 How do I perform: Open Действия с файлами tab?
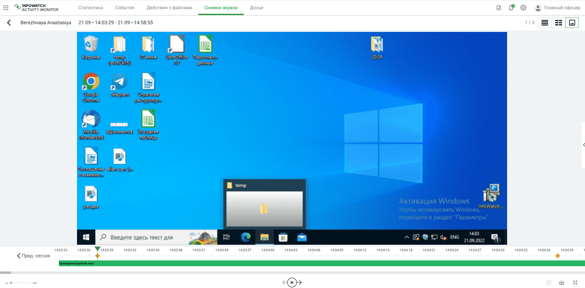(169, 8)
